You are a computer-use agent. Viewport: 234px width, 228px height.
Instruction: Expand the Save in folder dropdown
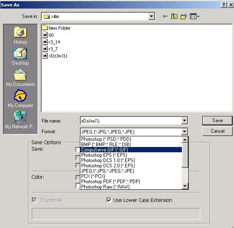pos(151,16)
